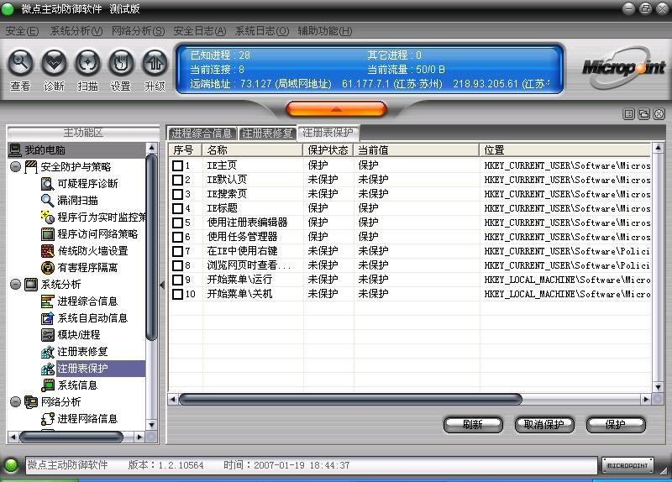
Task: Click the 刷新 refresh button
Action: pos(472,425)
